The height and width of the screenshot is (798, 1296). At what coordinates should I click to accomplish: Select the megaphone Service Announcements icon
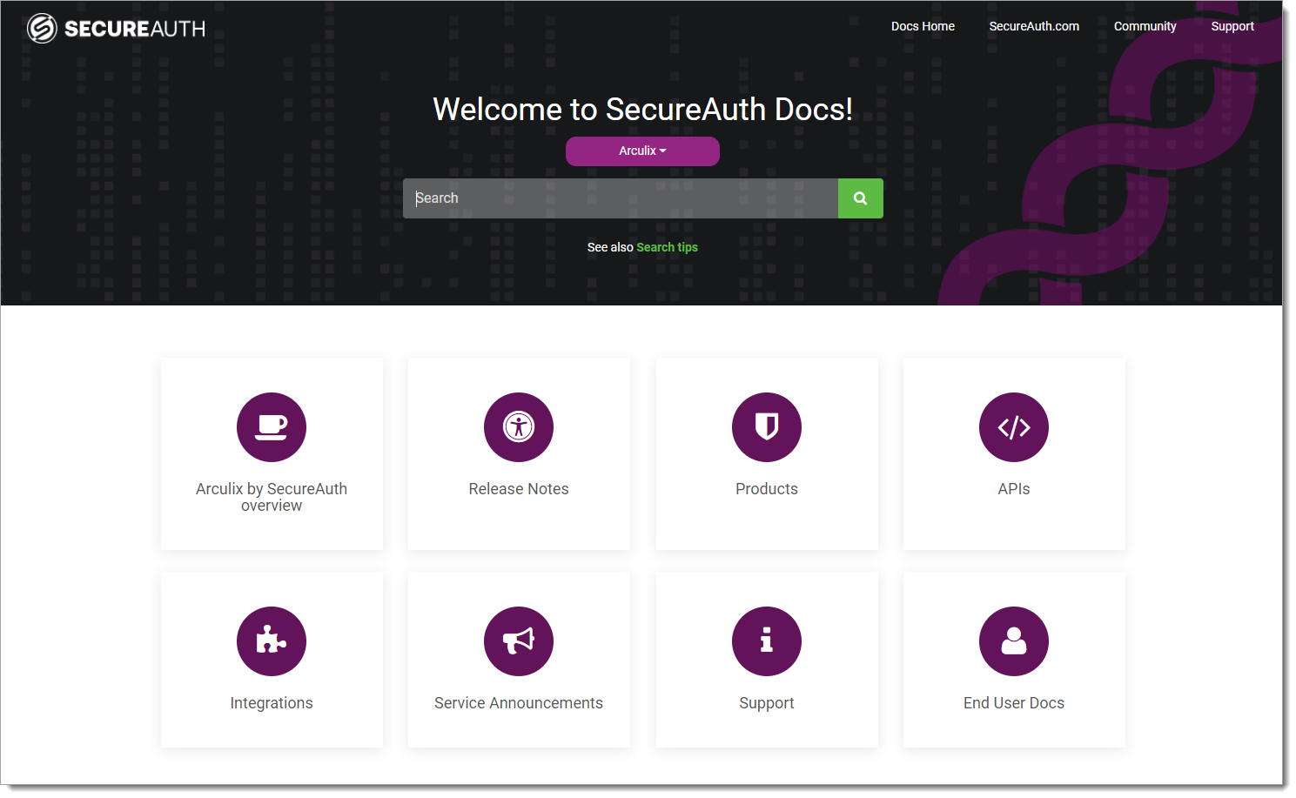point(519,641)
